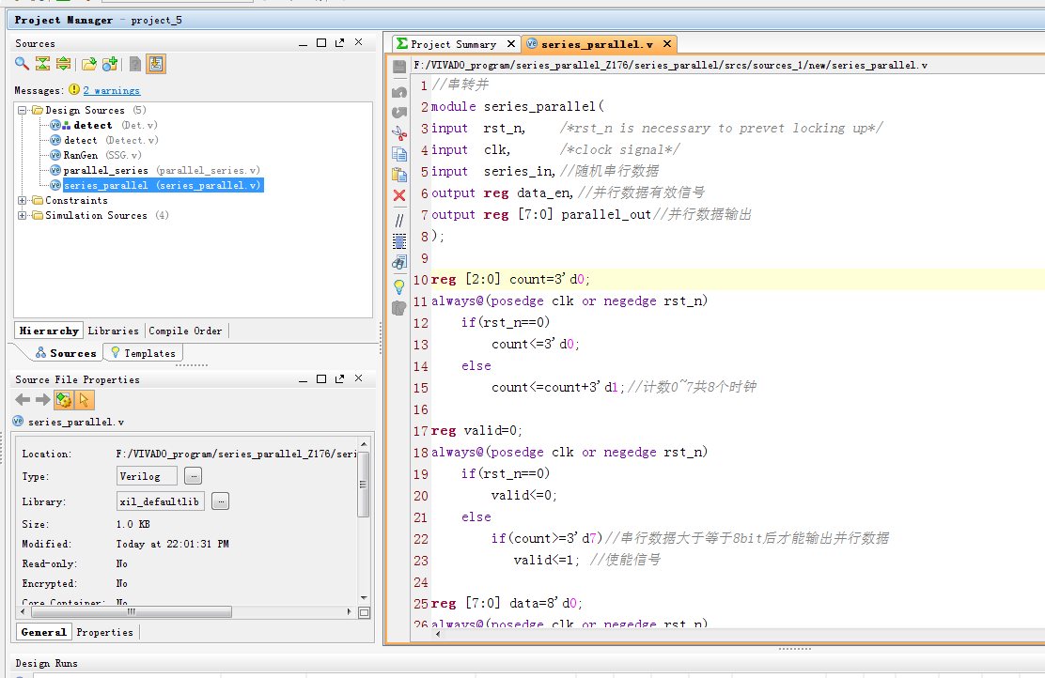Click the Copy icon in editor sidebar

point(399,154)
